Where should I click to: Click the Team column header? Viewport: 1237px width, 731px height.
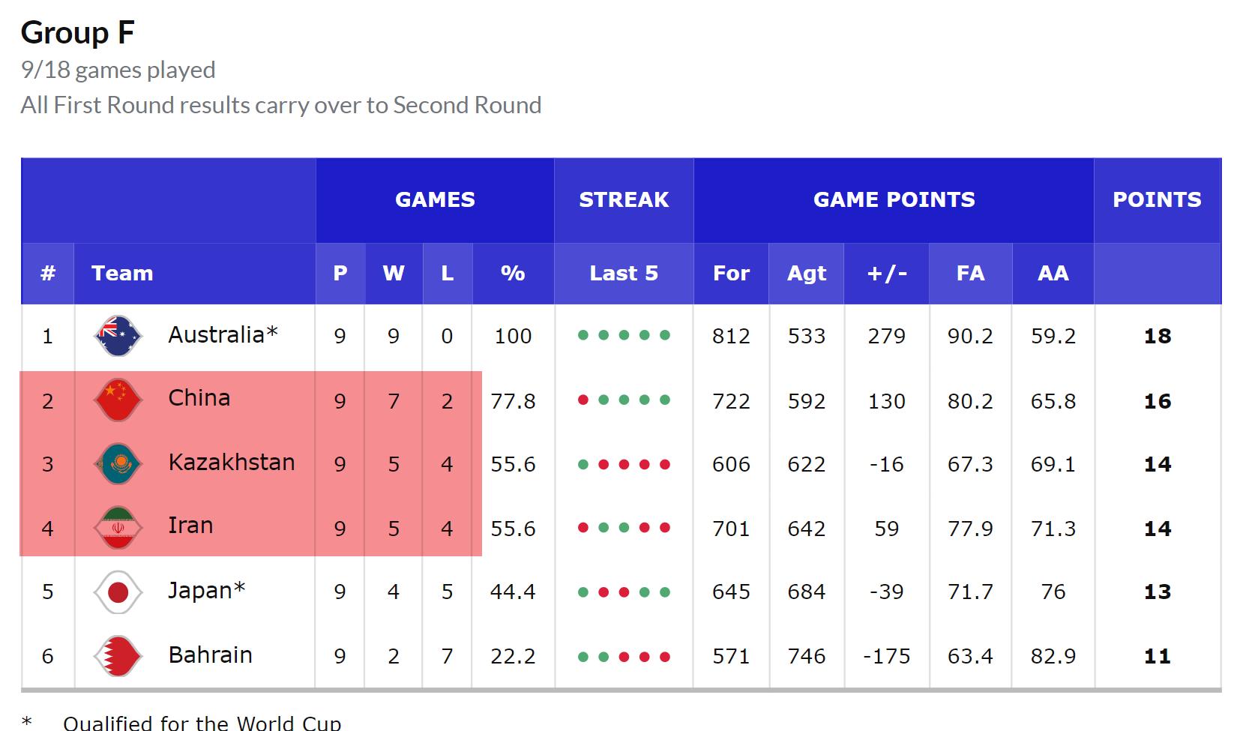point(122,273)
